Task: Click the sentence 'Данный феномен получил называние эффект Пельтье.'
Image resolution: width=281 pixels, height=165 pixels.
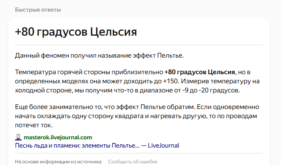Action: tap(99, 56)
